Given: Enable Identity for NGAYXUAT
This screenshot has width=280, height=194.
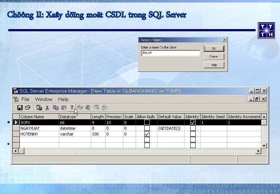Looking at the screenshot, I should tap(193, 128).
